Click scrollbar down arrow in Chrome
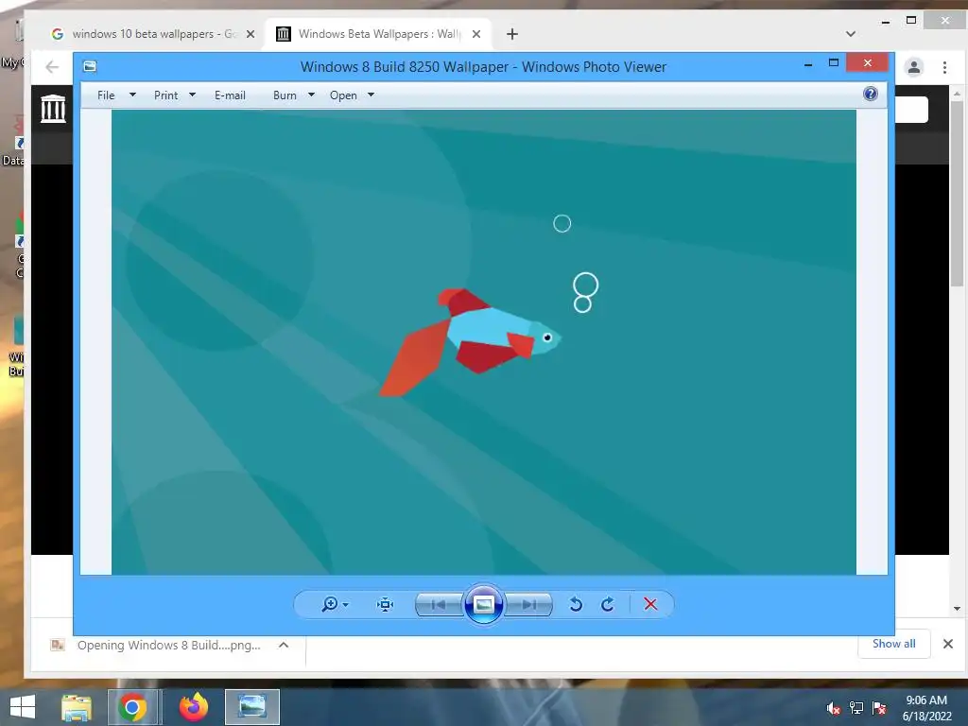 (957, 608)
